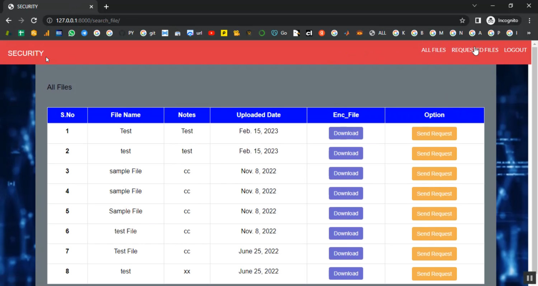Open the YouTube bookmark icon
The width and height of the screenshot is (538, 286).
[x=211, y=33]
